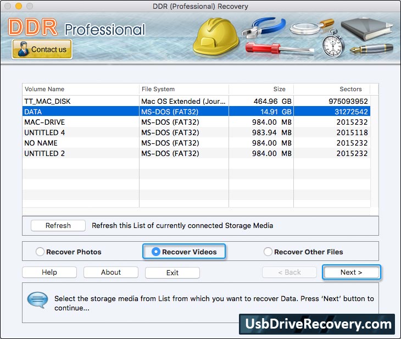Click the 14.91 GB size cell
The width and height of the screenshot is (401, 339).
pyautogui.click(x=261, y=112)
